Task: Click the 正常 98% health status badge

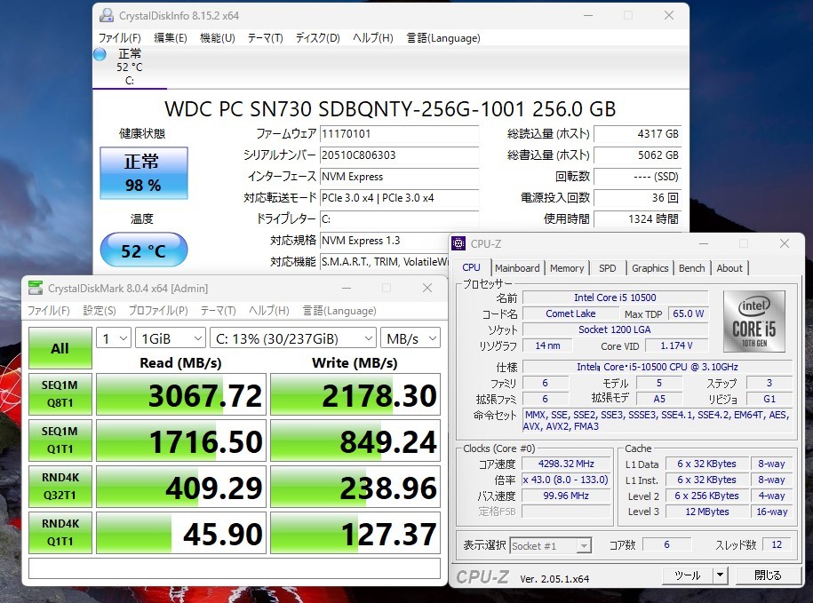Action: (144, 172)
